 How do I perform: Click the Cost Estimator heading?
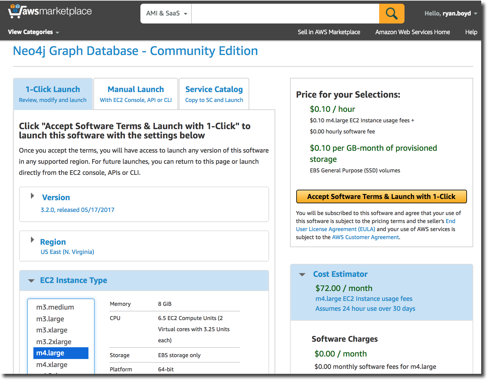point(340,274)
